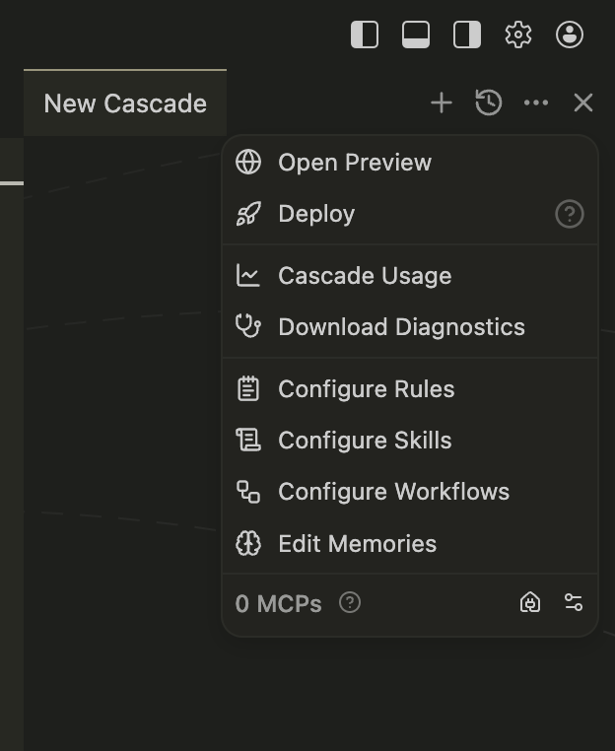Open the MCP marketplace plug icon

pos(530,602)
